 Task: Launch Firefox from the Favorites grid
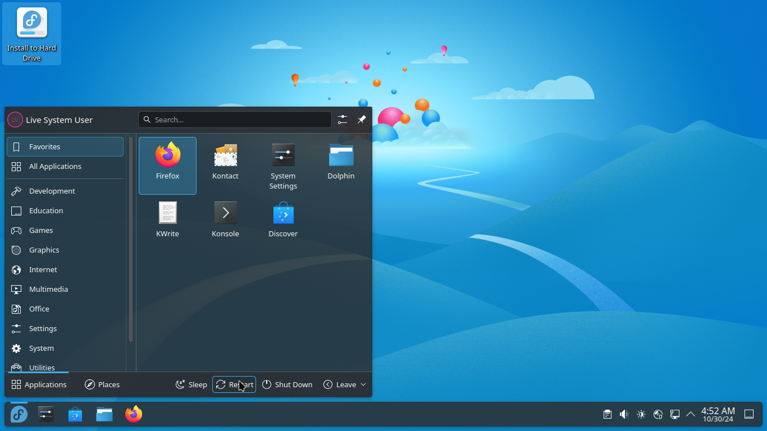[x=167, y=166]
